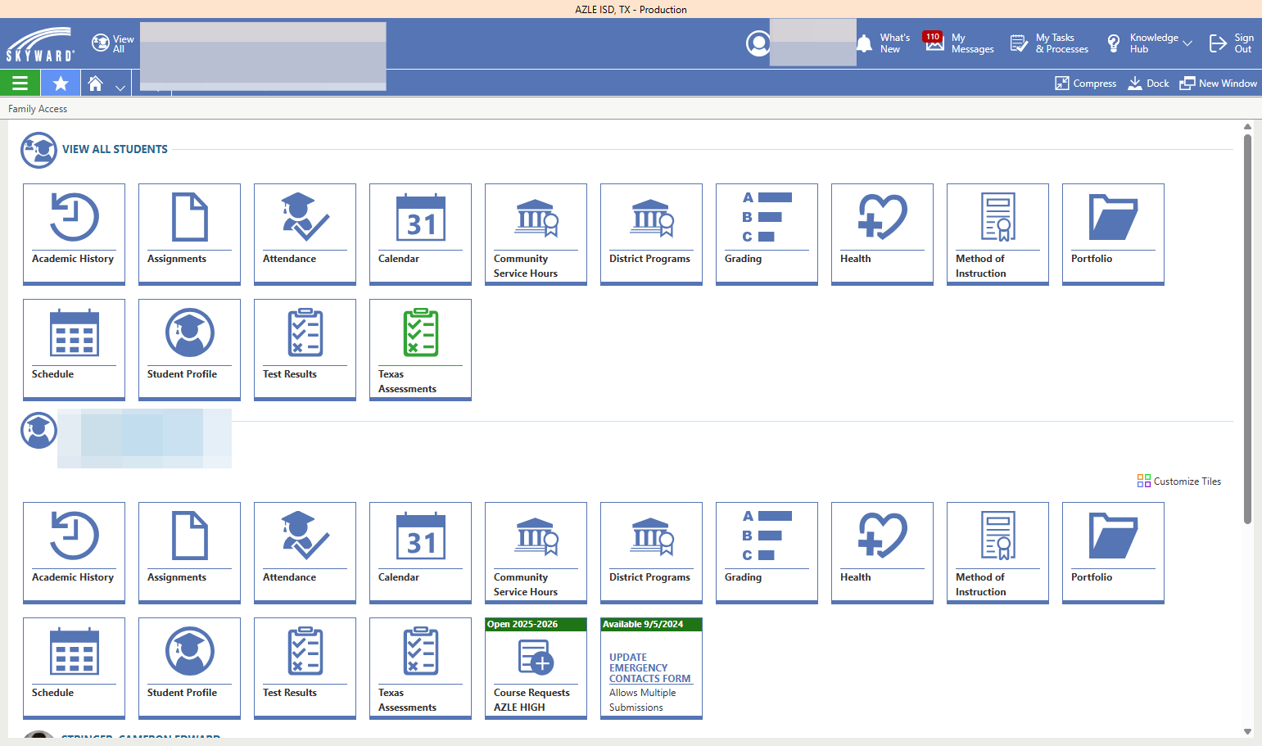Image resolution: width=1262 pixels, height=746 pixels.
Task: Click the Family Access breadcrumb text
Action: coord(38,109)
